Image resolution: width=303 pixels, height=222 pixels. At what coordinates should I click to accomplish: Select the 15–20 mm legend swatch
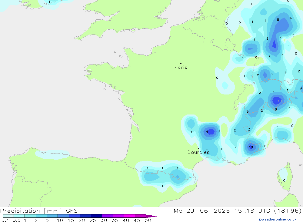pyautogui.click(x=75, y=216)
